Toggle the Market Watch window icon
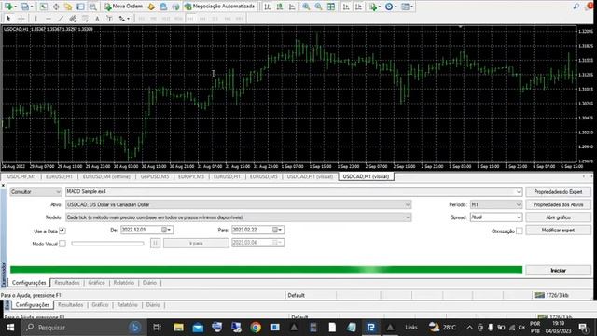This screenshot has width=597, height=336. click(x=44, y=7)
